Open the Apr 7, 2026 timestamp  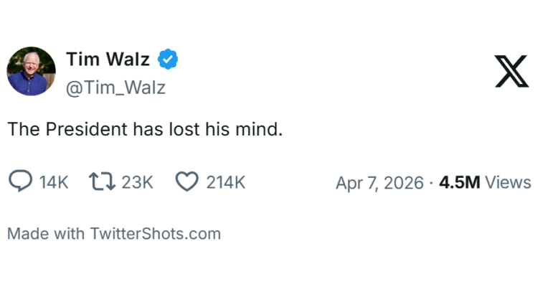coord(379,182)
